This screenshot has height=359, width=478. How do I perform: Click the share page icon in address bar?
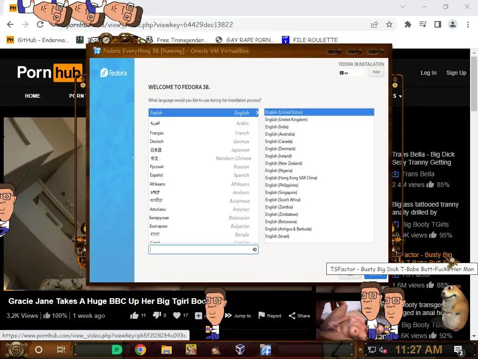coord(374,25)
